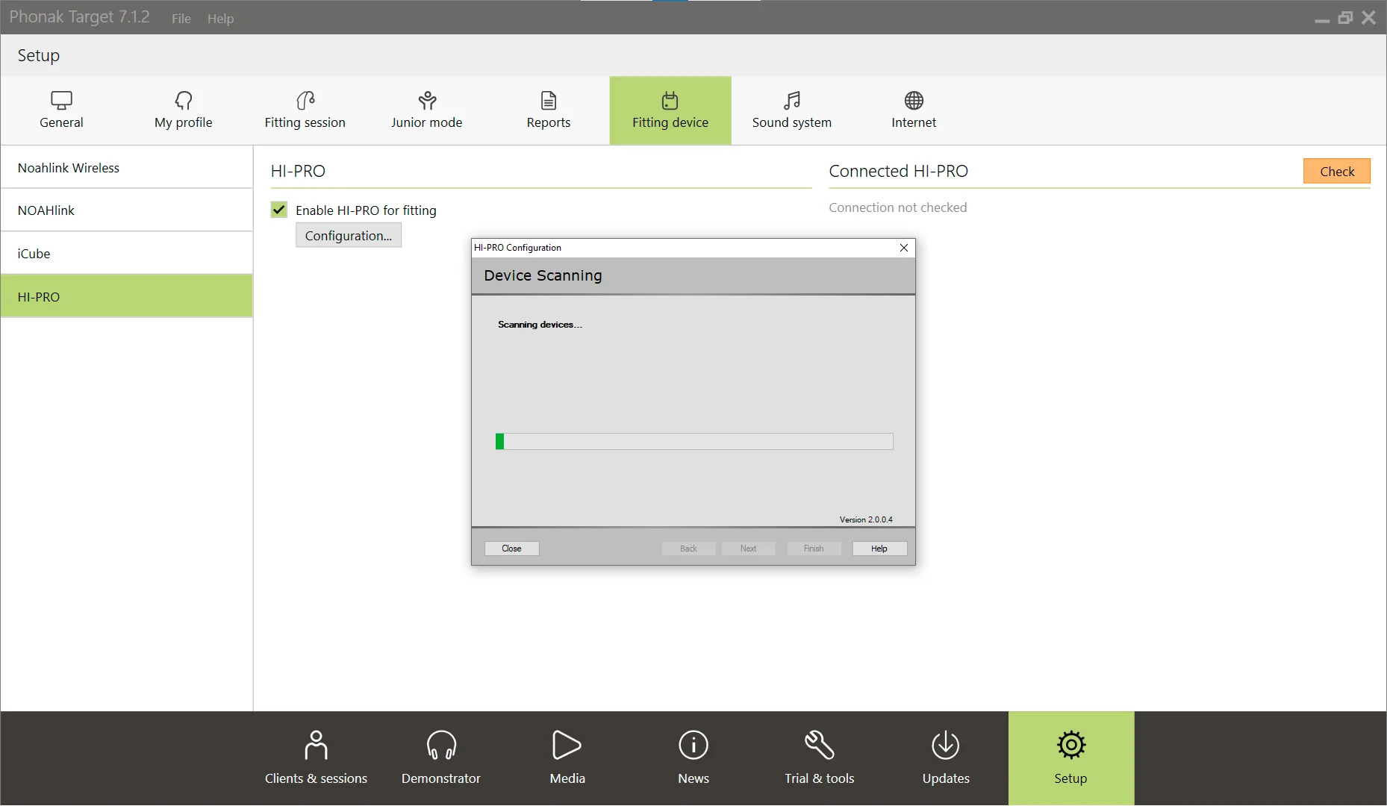Select iCube in device list
The image size is (1387, 806).
(126, 254)
